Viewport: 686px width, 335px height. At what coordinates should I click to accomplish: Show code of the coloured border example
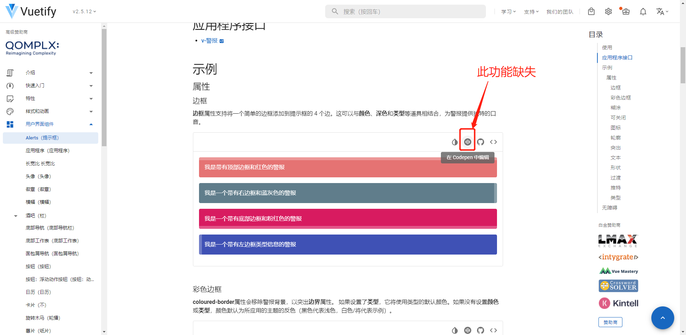[493, 330]
